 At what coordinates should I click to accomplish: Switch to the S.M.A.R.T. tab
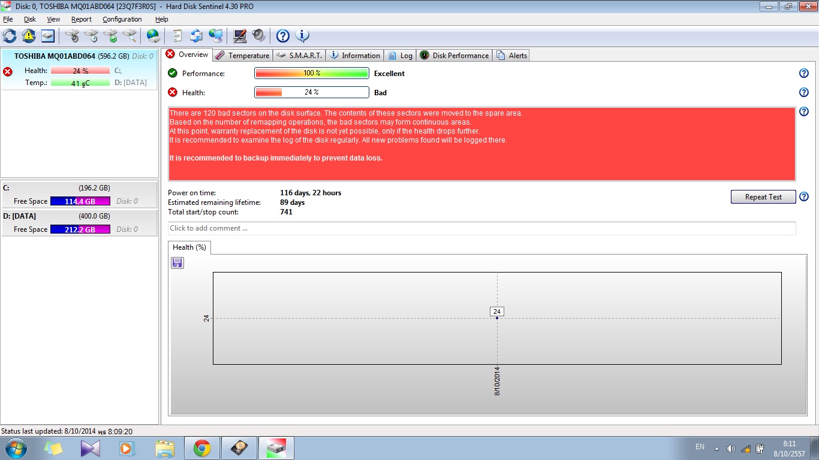point(299,56)
